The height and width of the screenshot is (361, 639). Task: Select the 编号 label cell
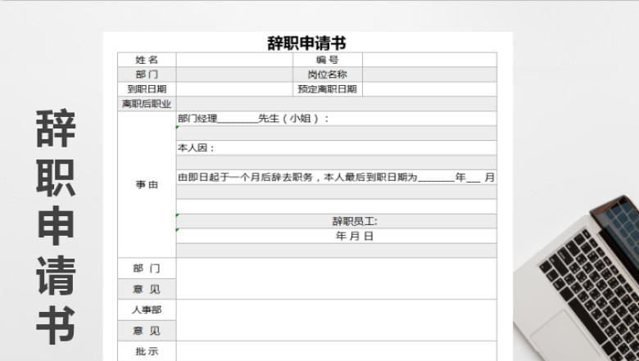pos(328,60)
